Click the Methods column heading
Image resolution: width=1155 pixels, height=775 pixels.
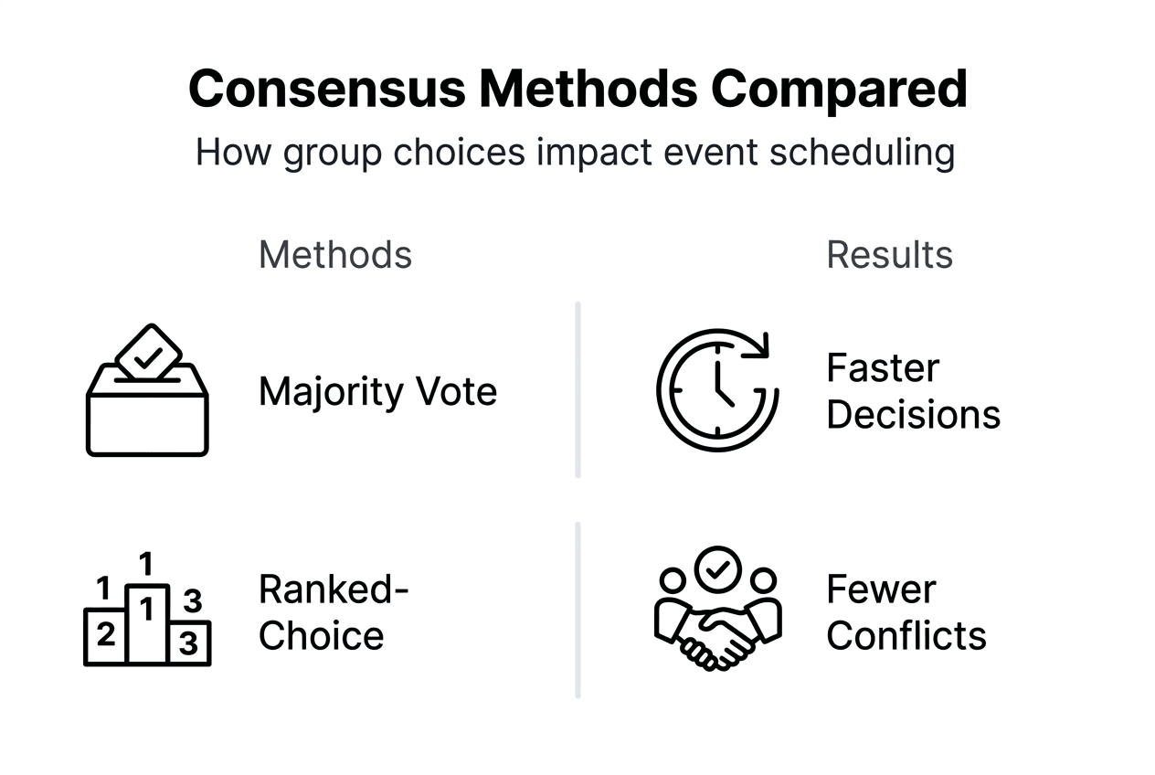[x=335, y=254]
